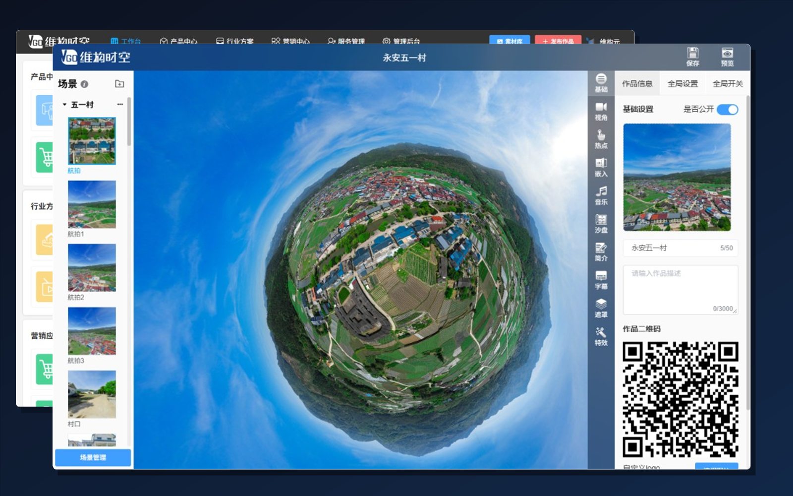Select the 航拍 scene thumbnail
The image size is (793, 496).
(92, 141)
